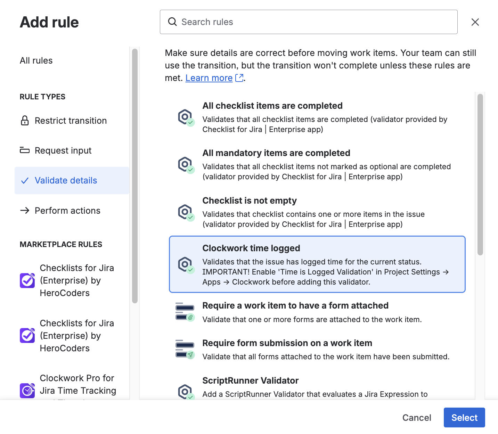This screenshot has width=498, height=434.
Task: Open the Learn more link
Action: (209, 78)
